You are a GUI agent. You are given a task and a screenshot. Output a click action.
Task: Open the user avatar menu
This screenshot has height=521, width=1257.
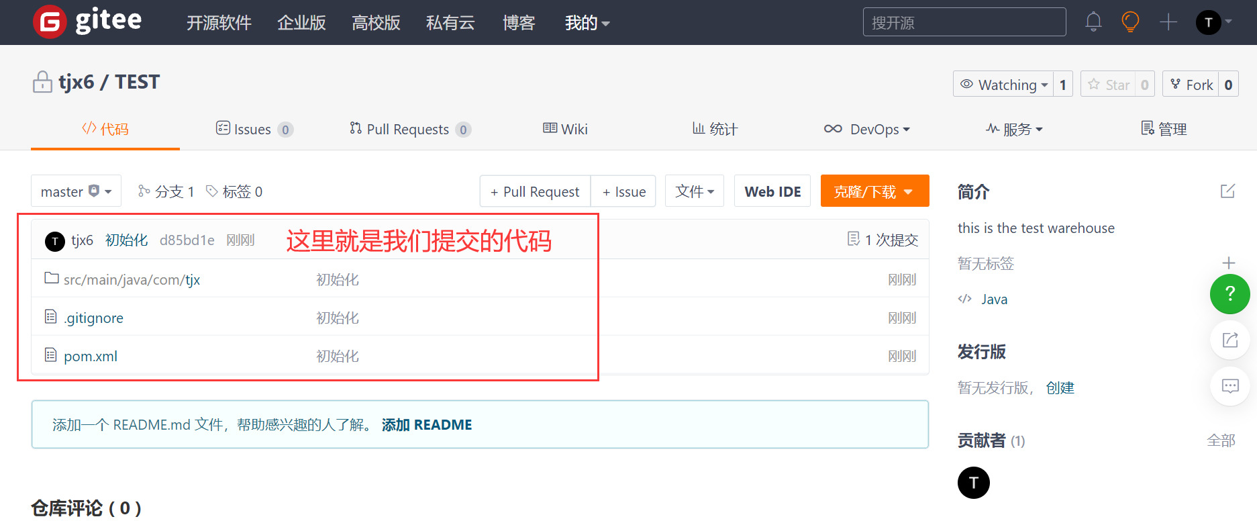(1213, 22)
